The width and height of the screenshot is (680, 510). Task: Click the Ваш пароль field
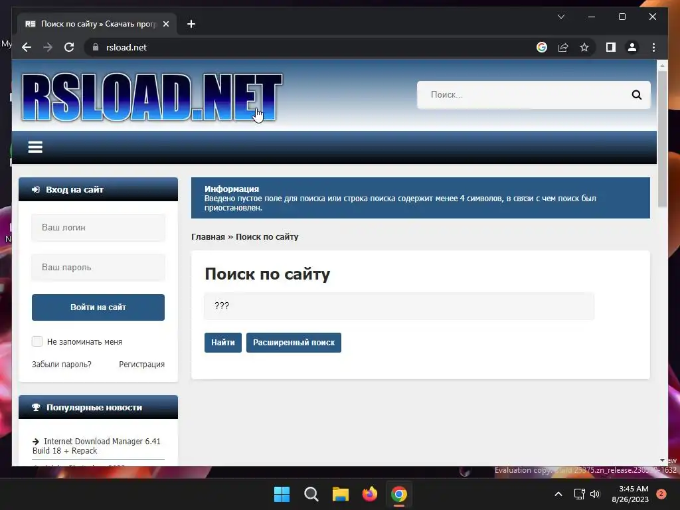pyautogui.click(x=98, y=267)
